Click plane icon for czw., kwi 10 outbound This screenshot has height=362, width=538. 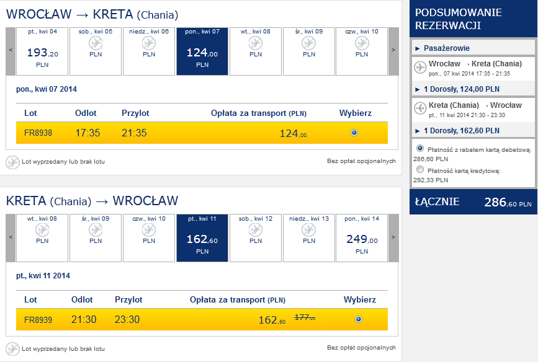point(362,43)
